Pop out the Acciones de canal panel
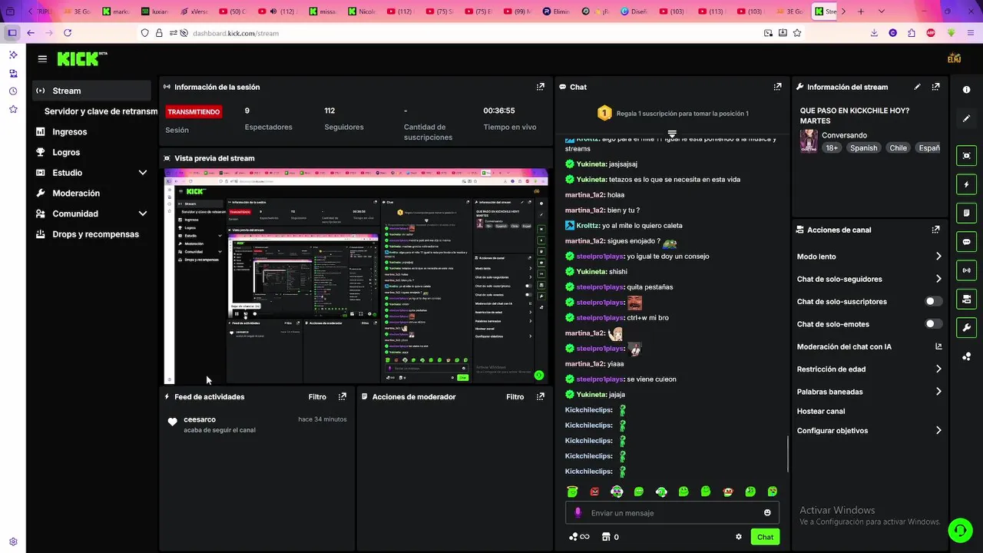This screenshot has height=553, width=983. pos(935,230)
